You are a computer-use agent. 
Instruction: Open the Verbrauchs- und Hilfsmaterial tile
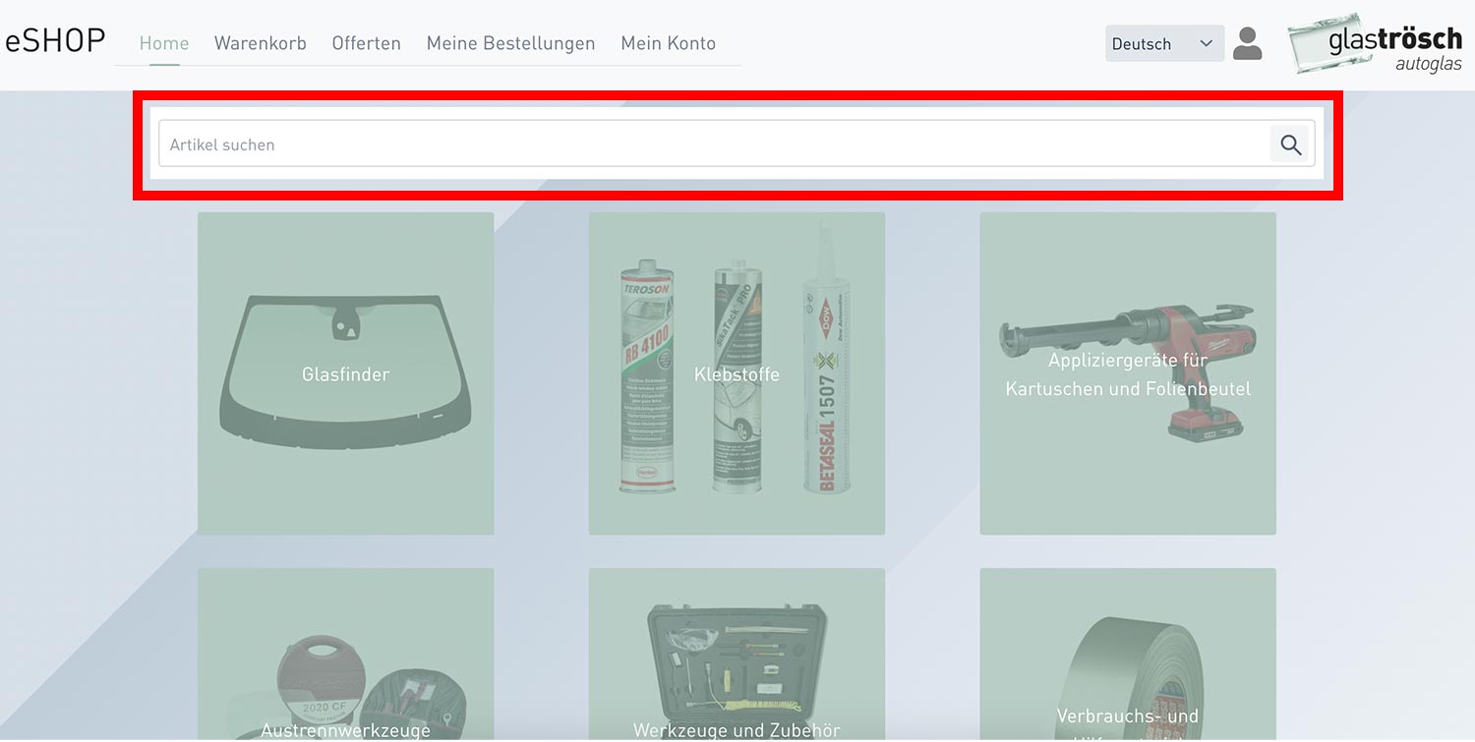[1128, 655]
